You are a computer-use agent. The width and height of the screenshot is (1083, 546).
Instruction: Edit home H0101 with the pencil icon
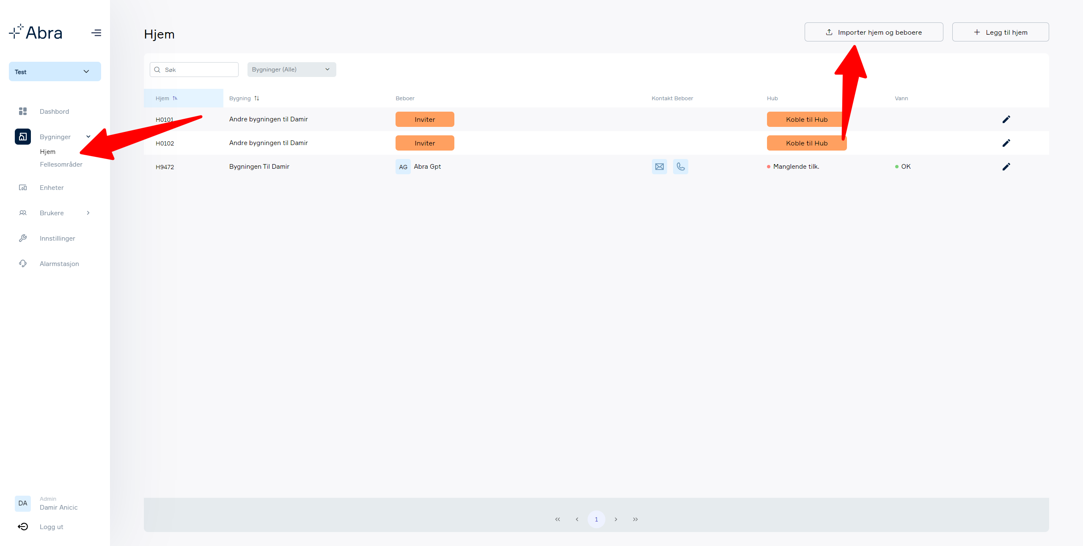(x=1006, y=119)
